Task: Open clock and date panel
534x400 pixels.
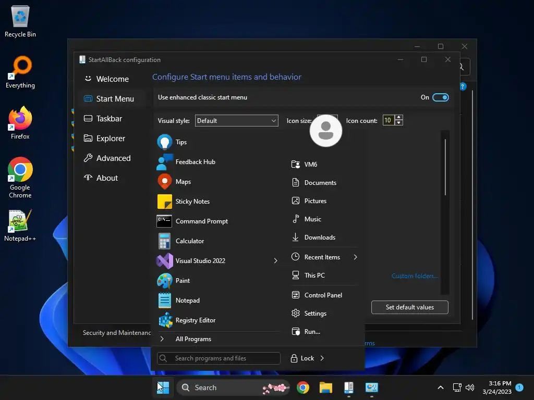Action: coord(497,387)
